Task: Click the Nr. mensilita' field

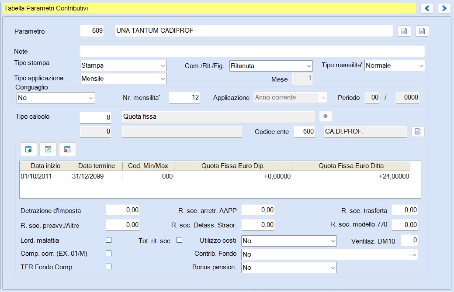Action: coord(184,97)
